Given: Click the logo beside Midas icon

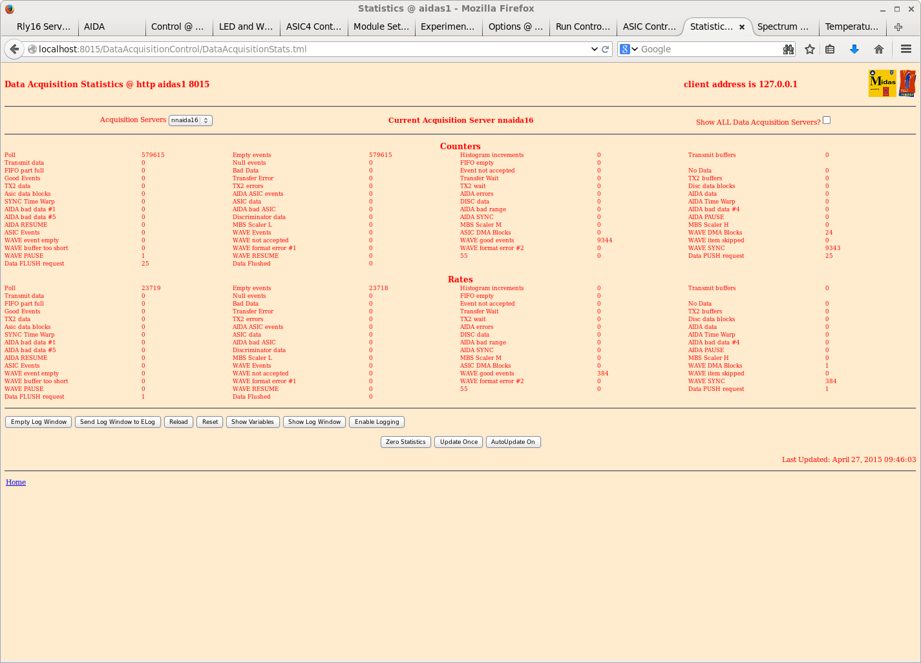Looking at the screenshot, I should coord(907,83).
